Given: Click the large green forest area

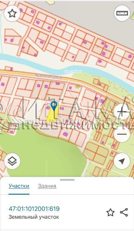Looking at the screenshot, I should click(x=41, y=153).
